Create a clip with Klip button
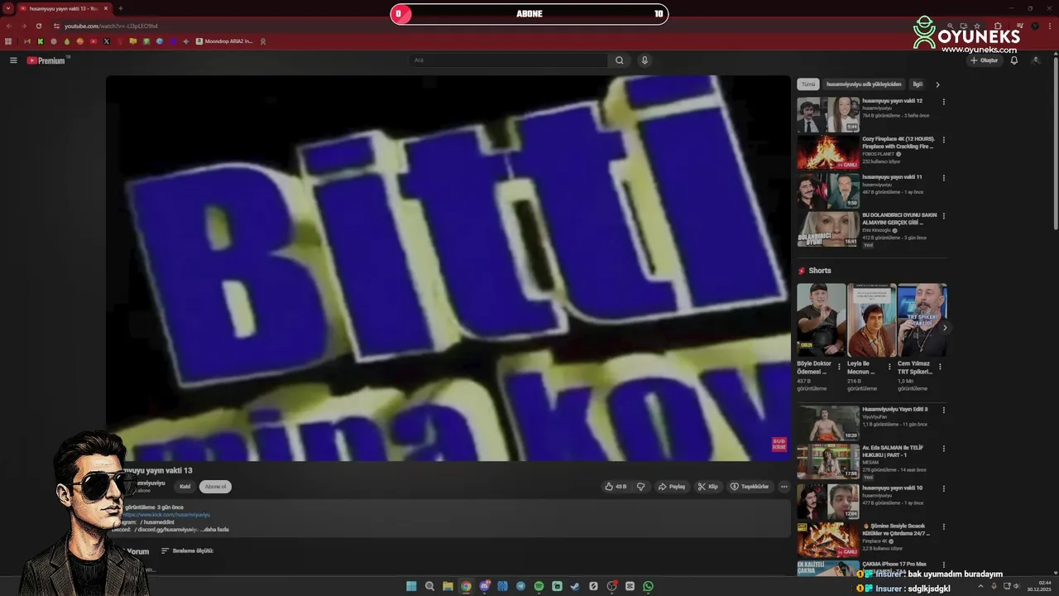The height and width of the screenshot is (596, 1059). [707, 487]
